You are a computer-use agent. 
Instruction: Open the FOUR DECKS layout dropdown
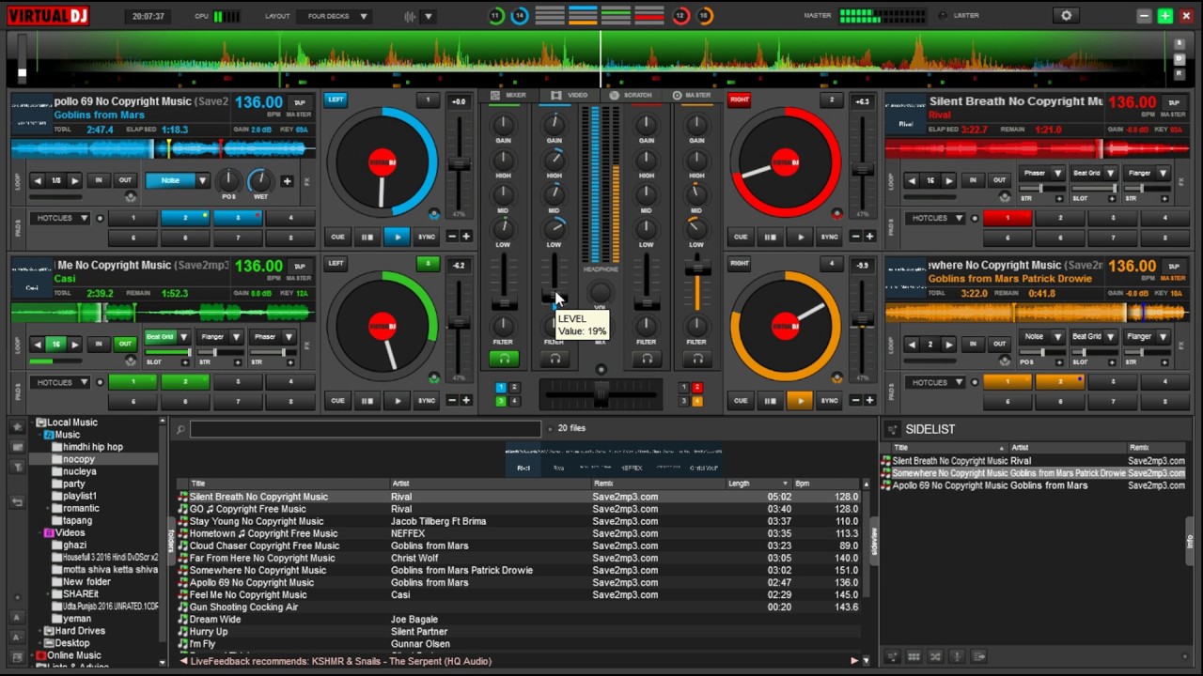[x=335, y=16]
